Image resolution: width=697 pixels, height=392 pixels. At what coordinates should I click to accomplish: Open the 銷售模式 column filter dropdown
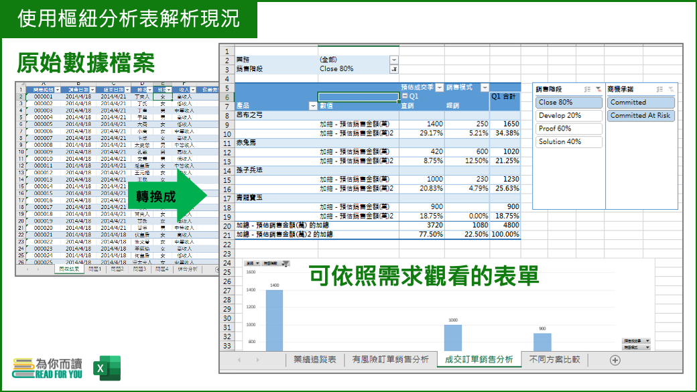(485, 88)
